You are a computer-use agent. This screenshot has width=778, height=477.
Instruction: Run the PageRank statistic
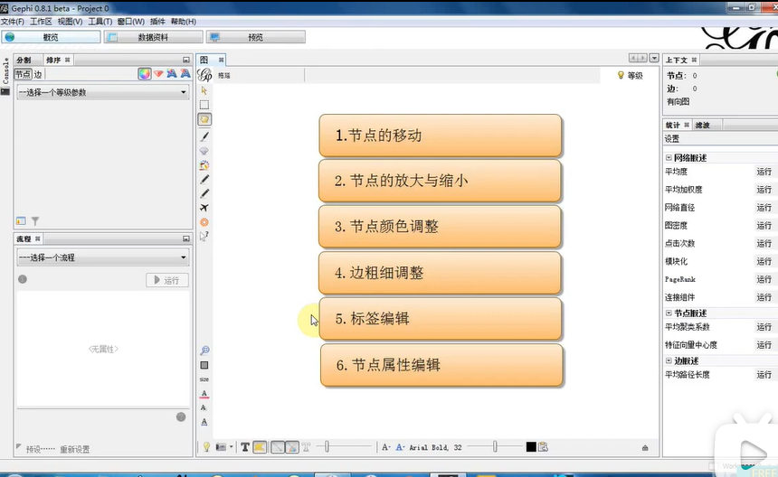764,279
